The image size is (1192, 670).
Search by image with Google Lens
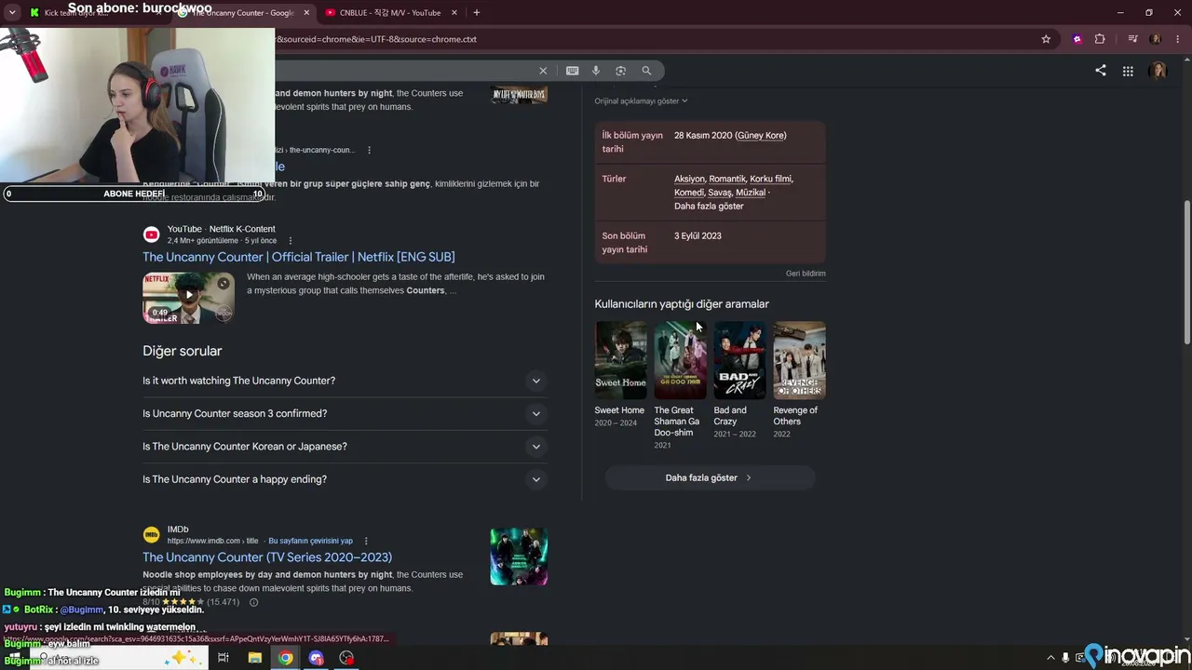pos(620,71)
